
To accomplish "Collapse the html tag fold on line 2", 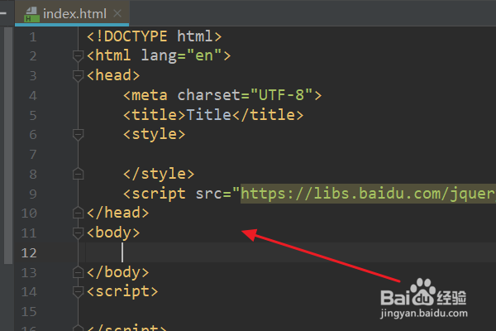I will (x=78, y=55).
